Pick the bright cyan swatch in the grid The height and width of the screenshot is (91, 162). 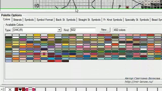point(51,59)
